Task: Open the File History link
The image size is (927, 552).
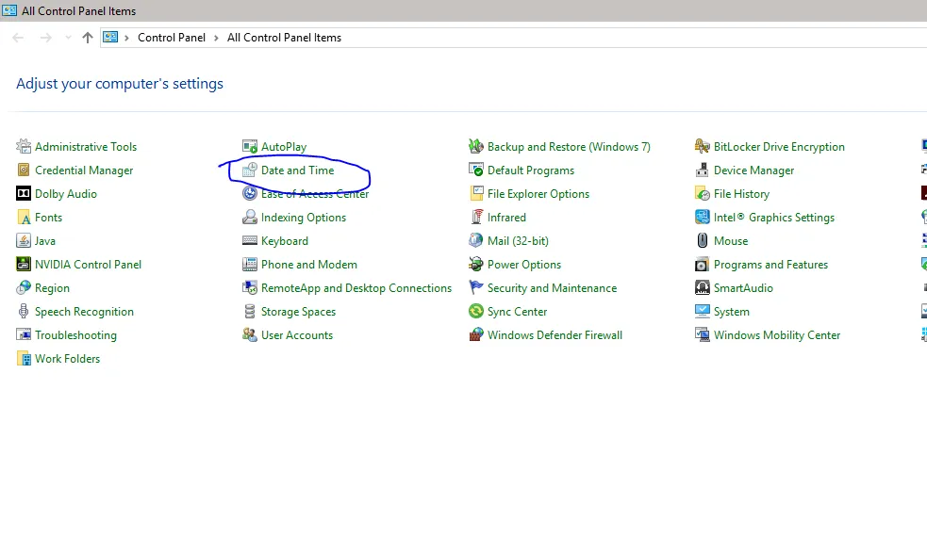Action: [741, 194]
